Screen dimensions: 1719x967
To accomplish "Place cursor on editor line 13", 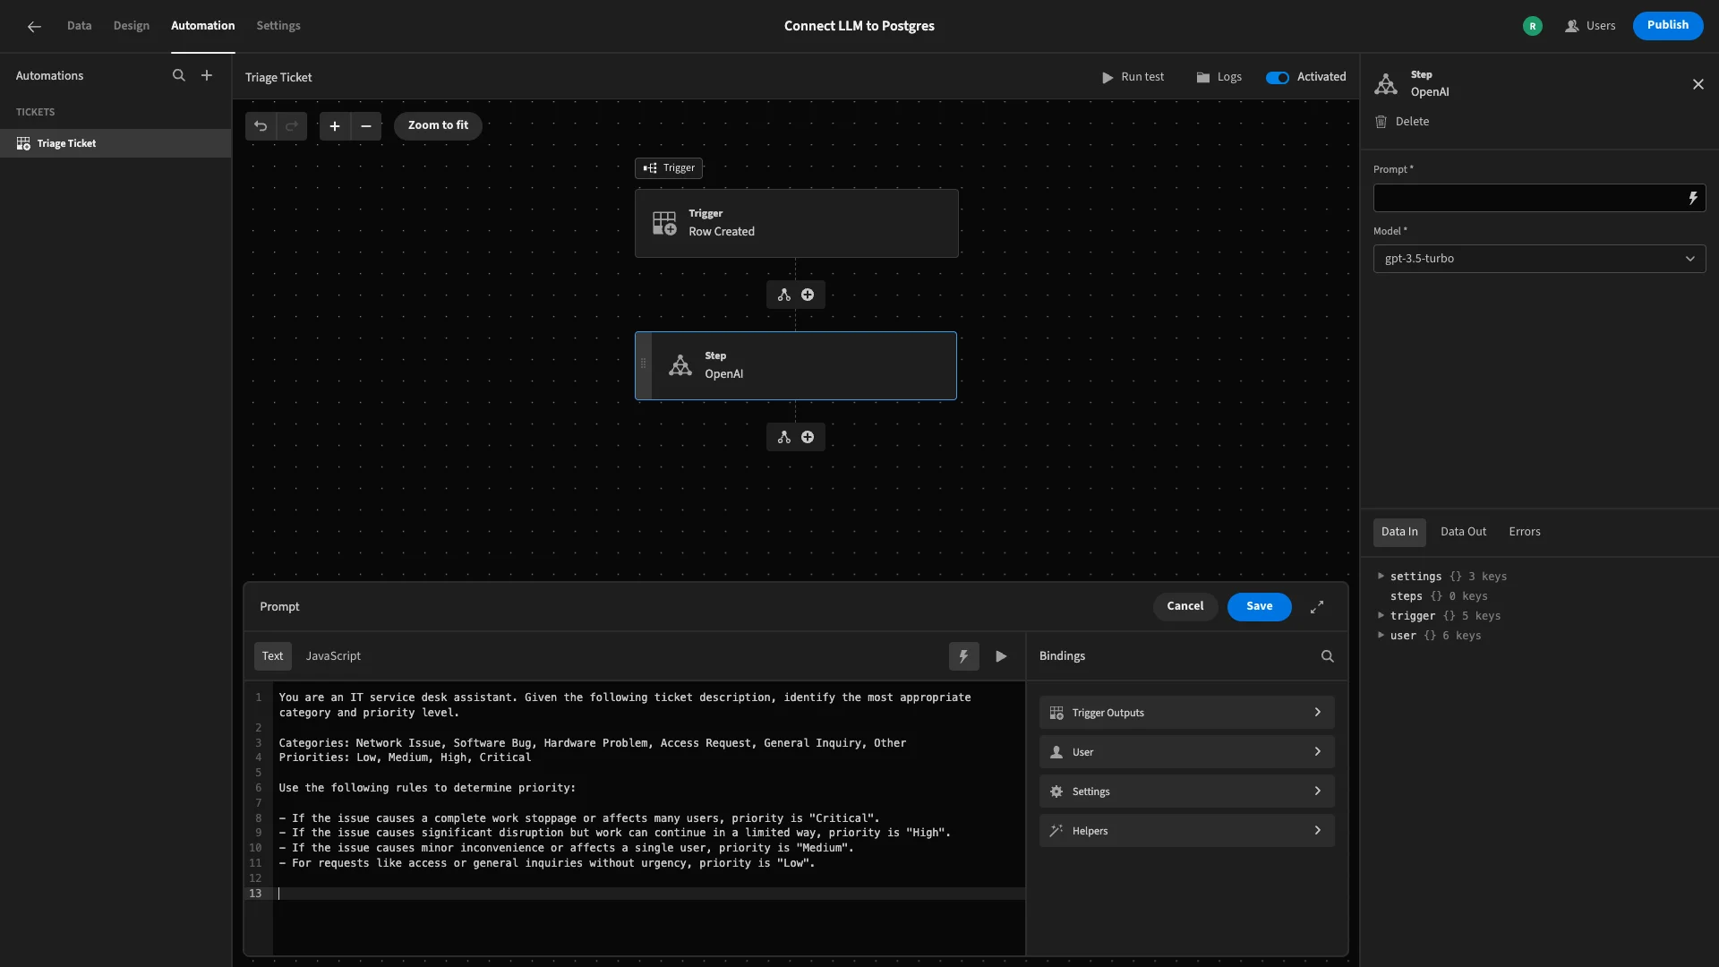I will point(649,894).
